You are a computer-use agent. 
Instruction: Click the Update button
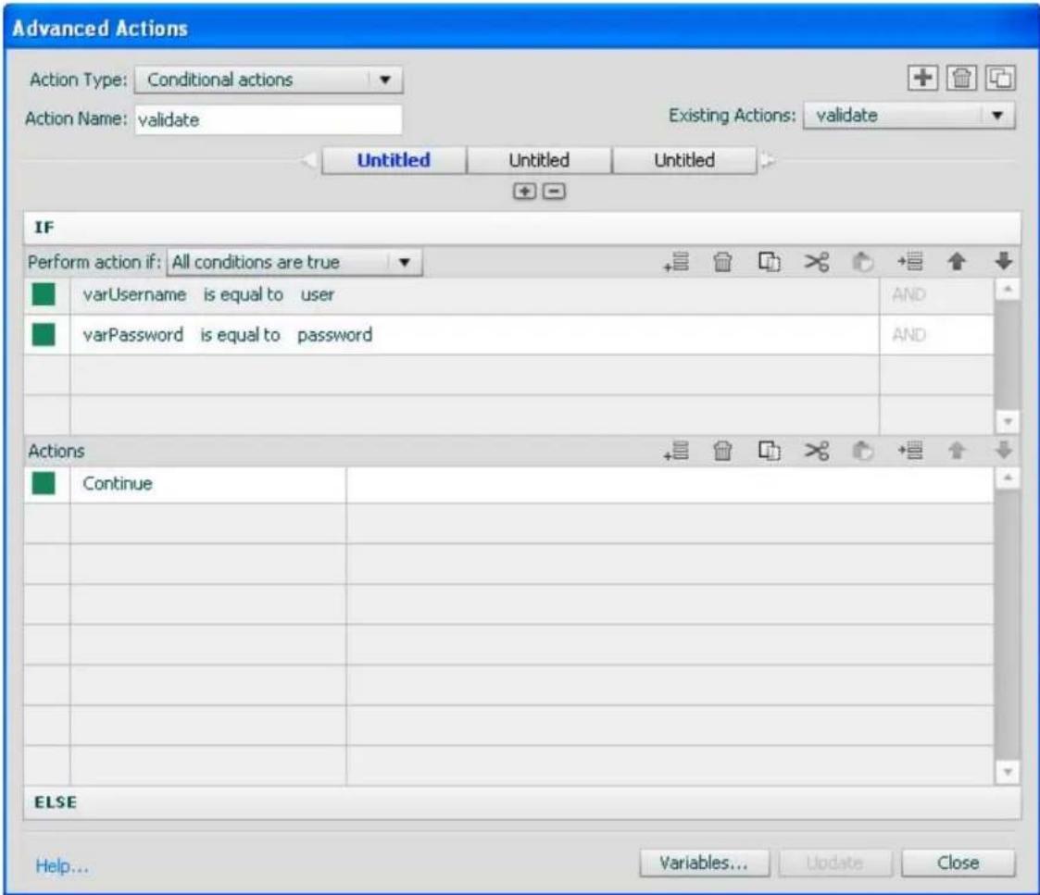pyautogui.click(x=835, y=864)
